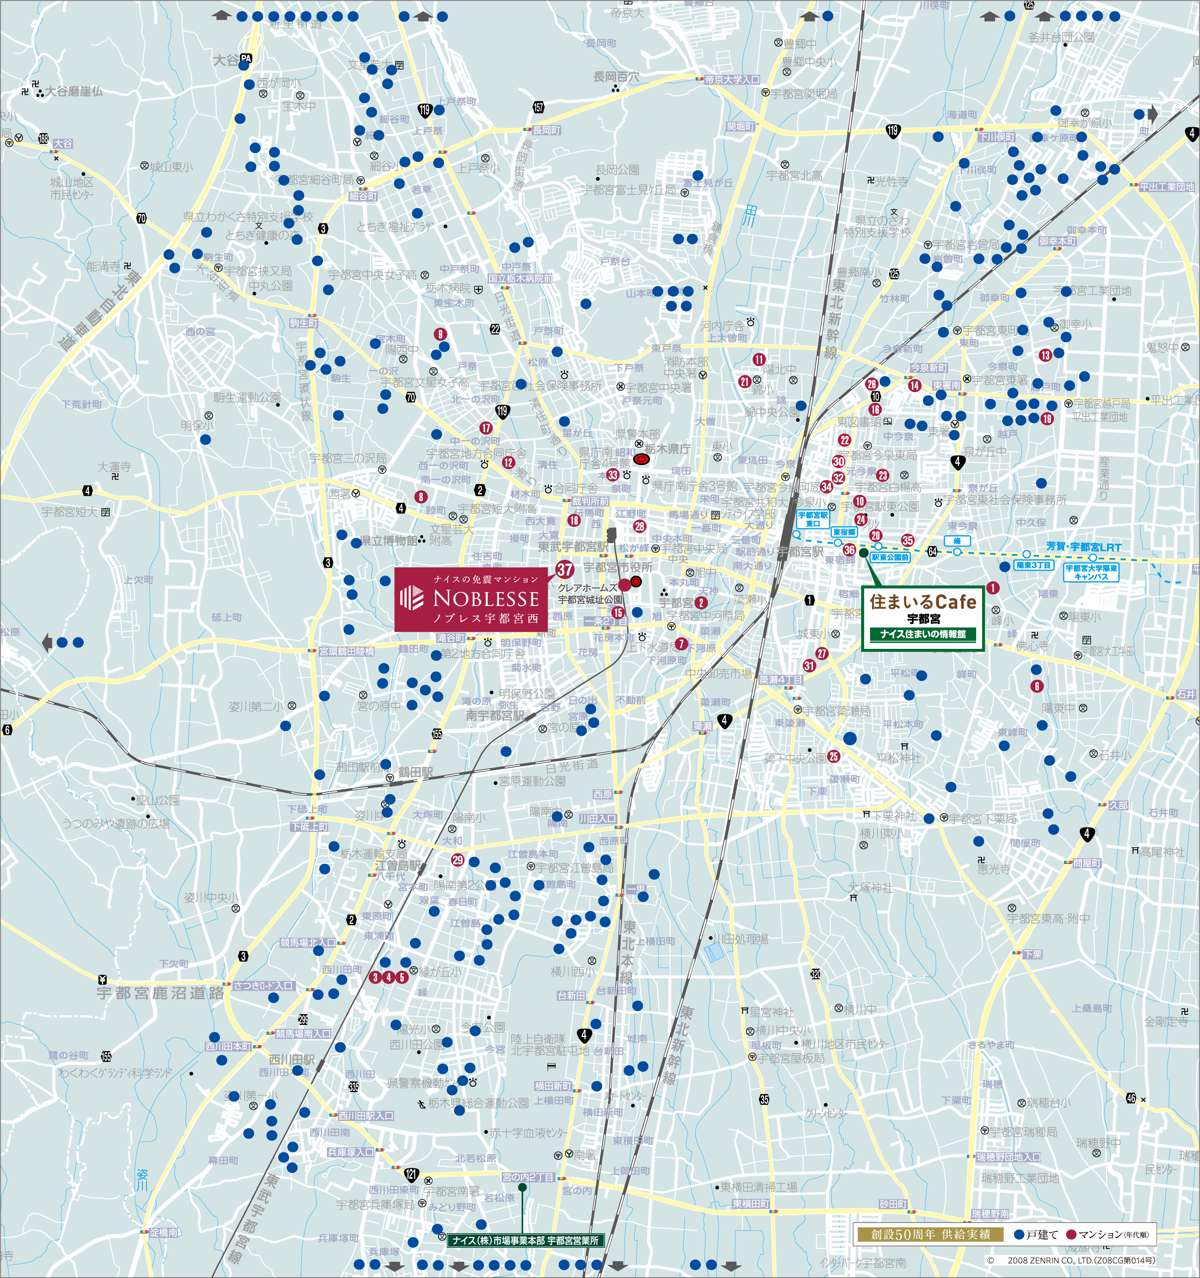Click red mansion marker 33
Screen dimensions: 1200x1278
click(x=613, y=475)
